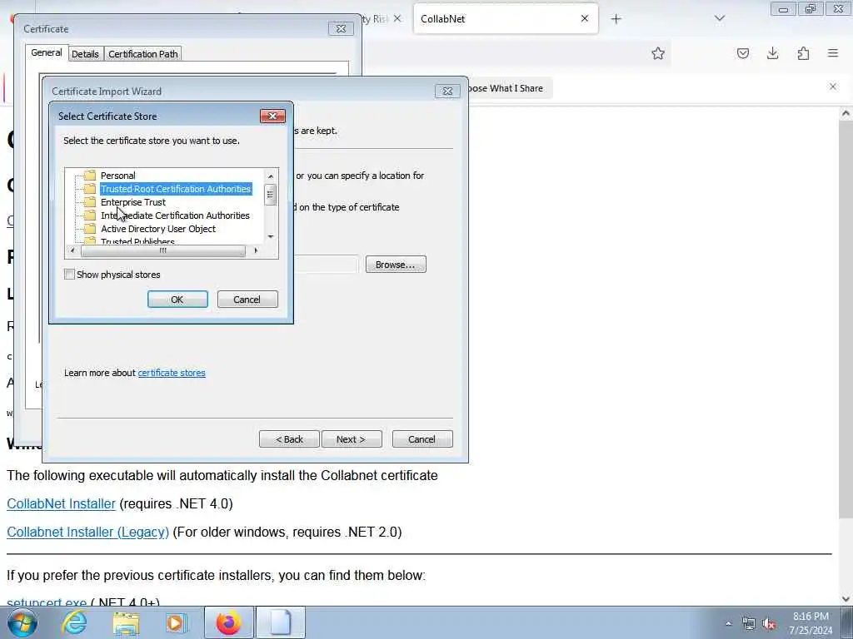Open Windows Media Player from taskbar
Viewport: 853px width, 639px height.
[177, 622]
